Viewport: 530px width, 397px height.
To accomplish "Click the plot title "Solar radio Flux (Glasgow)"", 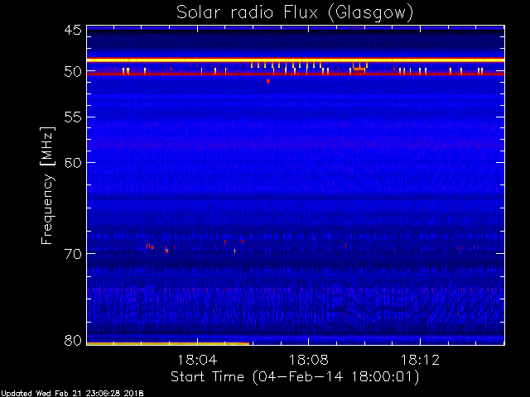I will tap(295, 13).
